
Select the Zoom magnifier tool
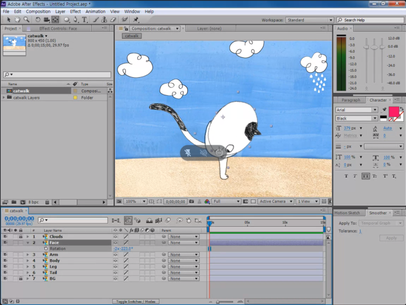click(x=26, y=20)
